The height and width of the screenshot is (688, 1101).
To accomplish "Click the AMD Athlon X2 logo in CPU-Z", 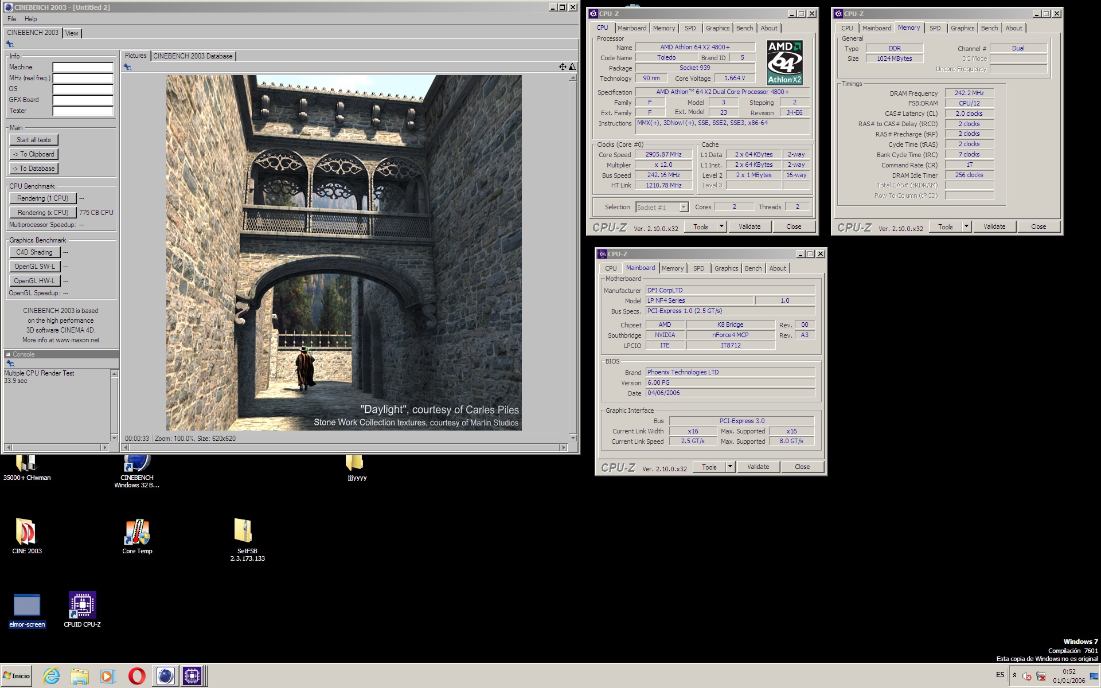I will 784,62.
